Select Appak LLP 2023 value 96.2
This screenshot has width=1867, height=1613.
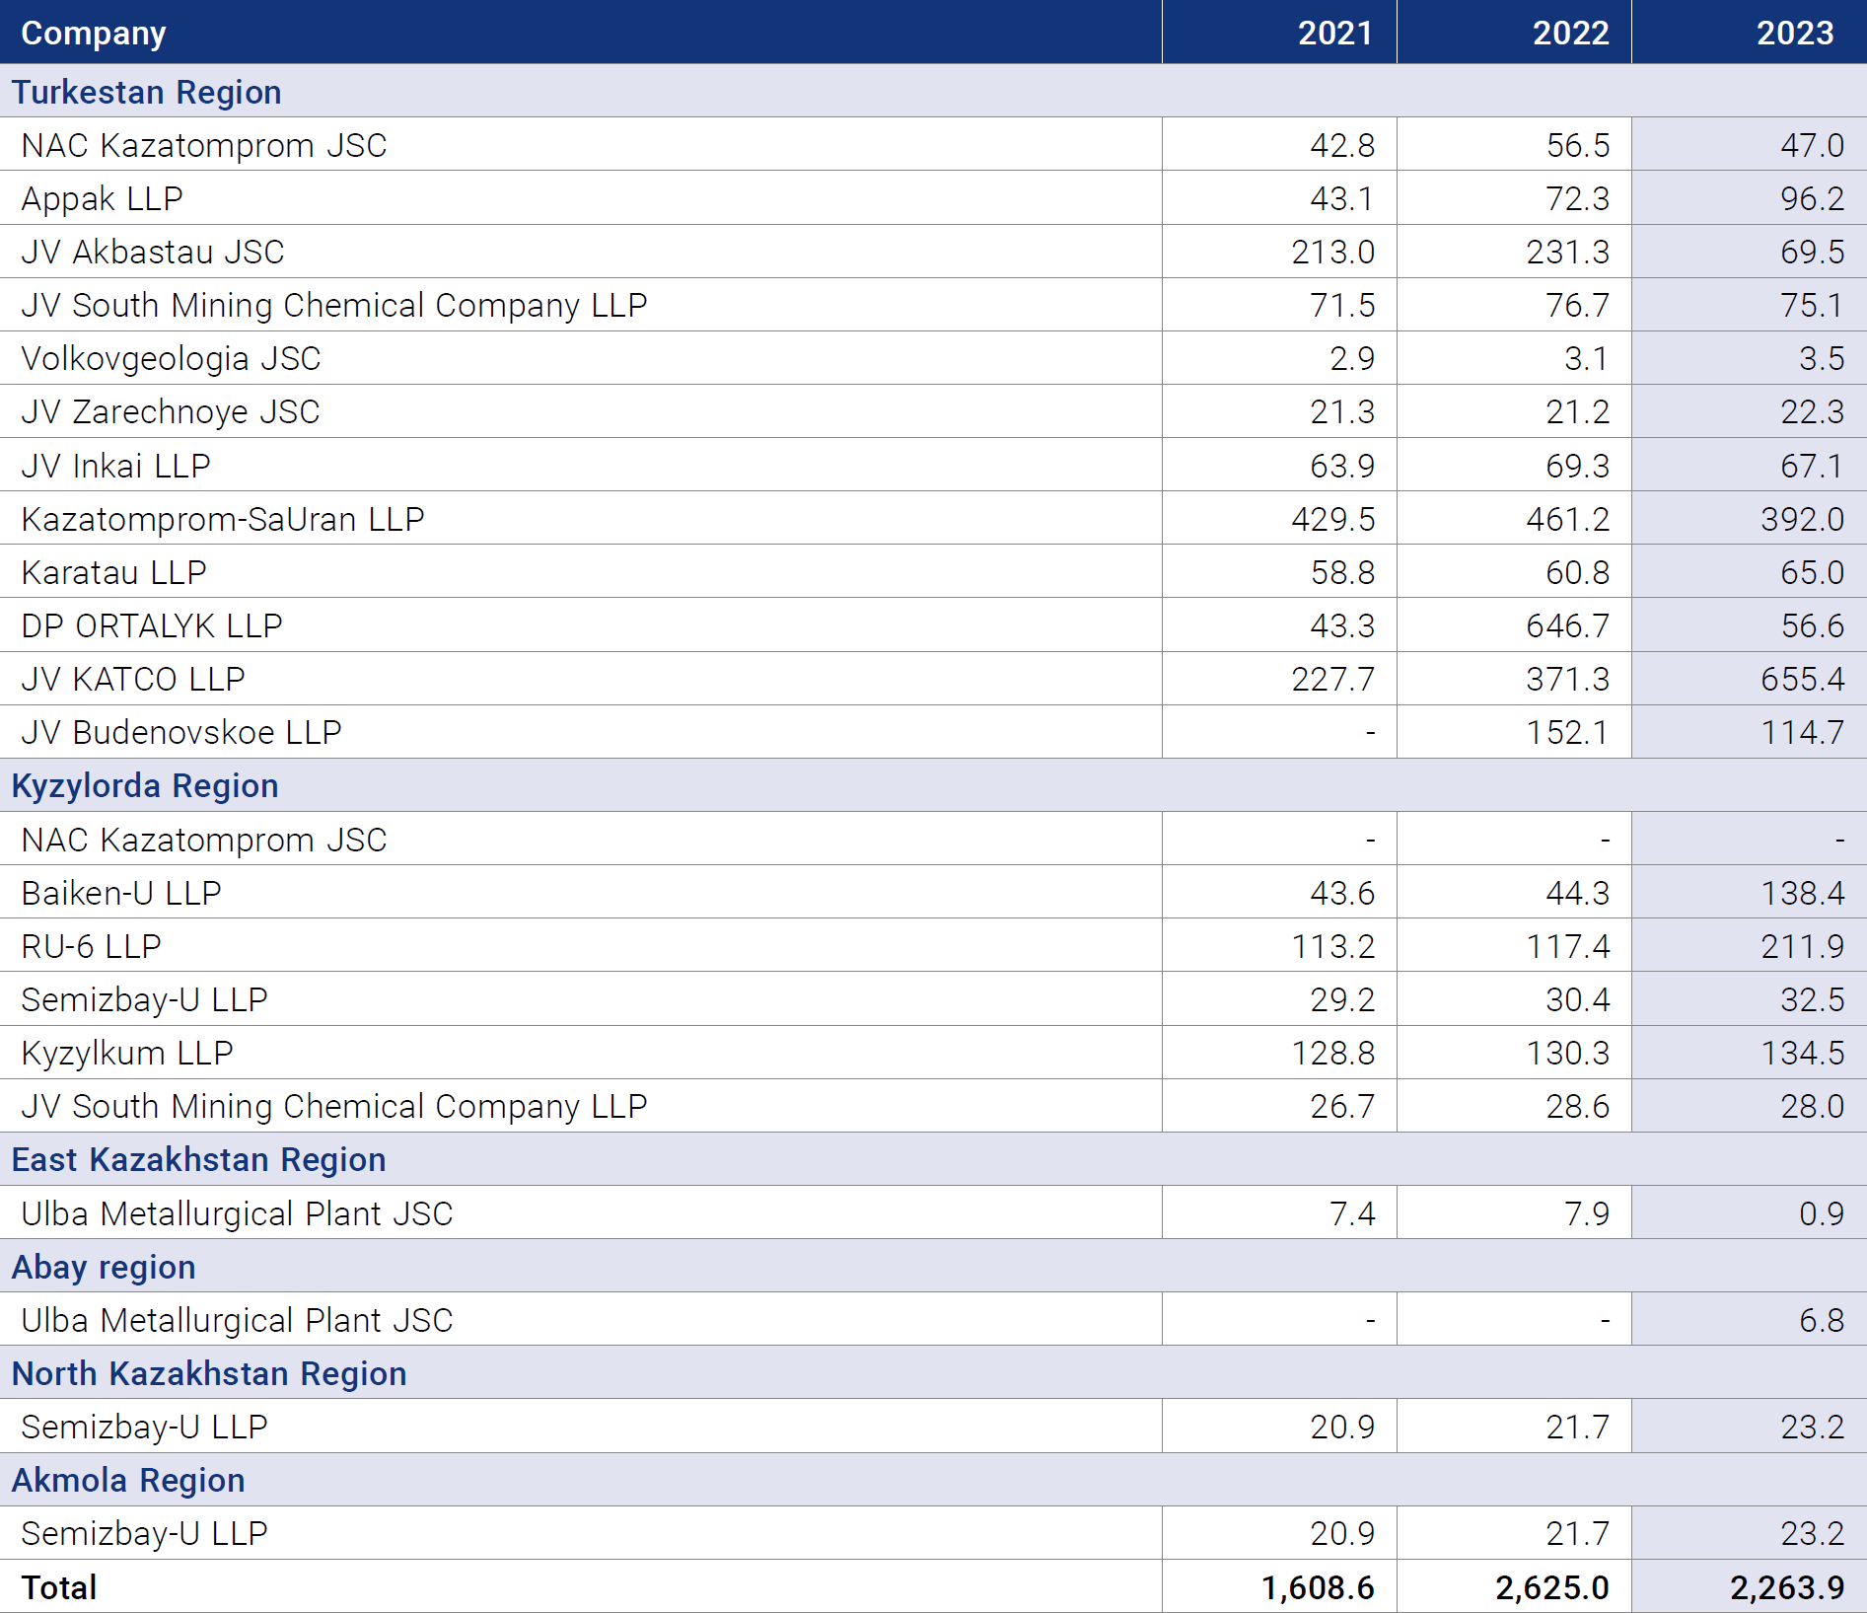pos(1812,198)
